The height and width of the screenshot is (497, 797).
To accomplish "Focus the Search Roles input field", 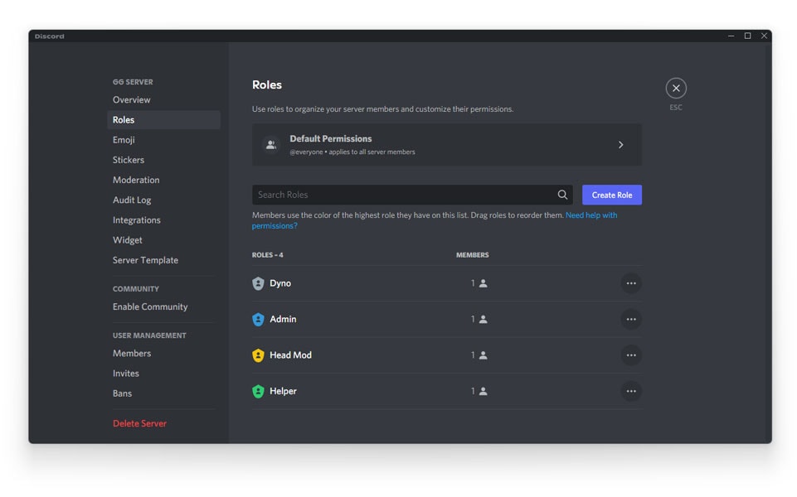I will (x=412, y=195).
